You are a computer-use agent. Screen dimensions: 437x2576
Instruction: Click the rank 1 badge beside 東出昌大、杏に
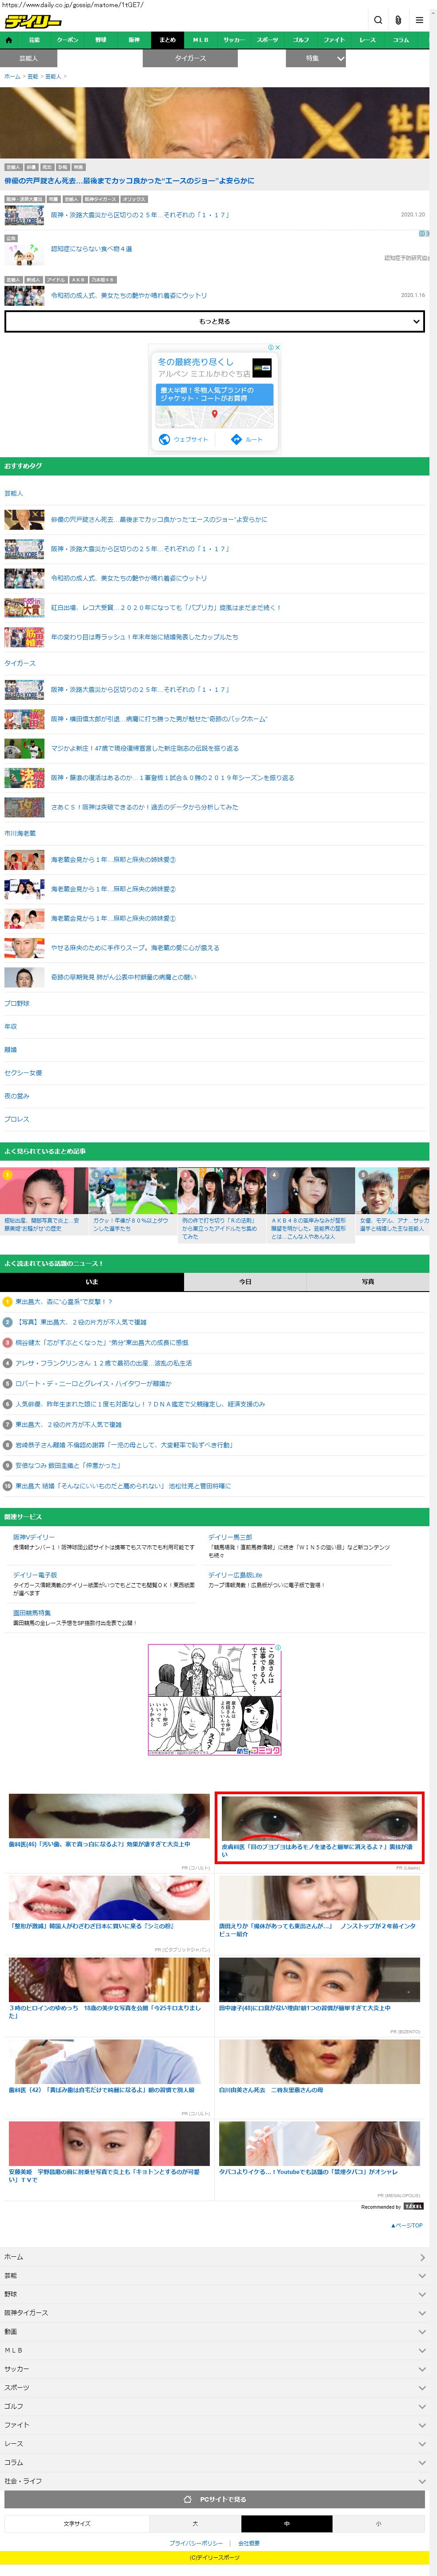(x=8, y=1301)
